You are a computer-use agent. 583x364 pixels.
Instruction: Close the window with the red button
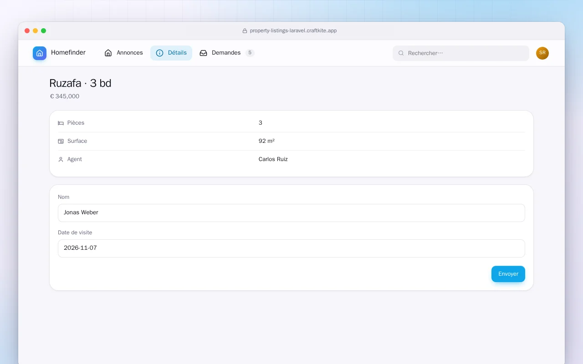click(x=27, y=31)
